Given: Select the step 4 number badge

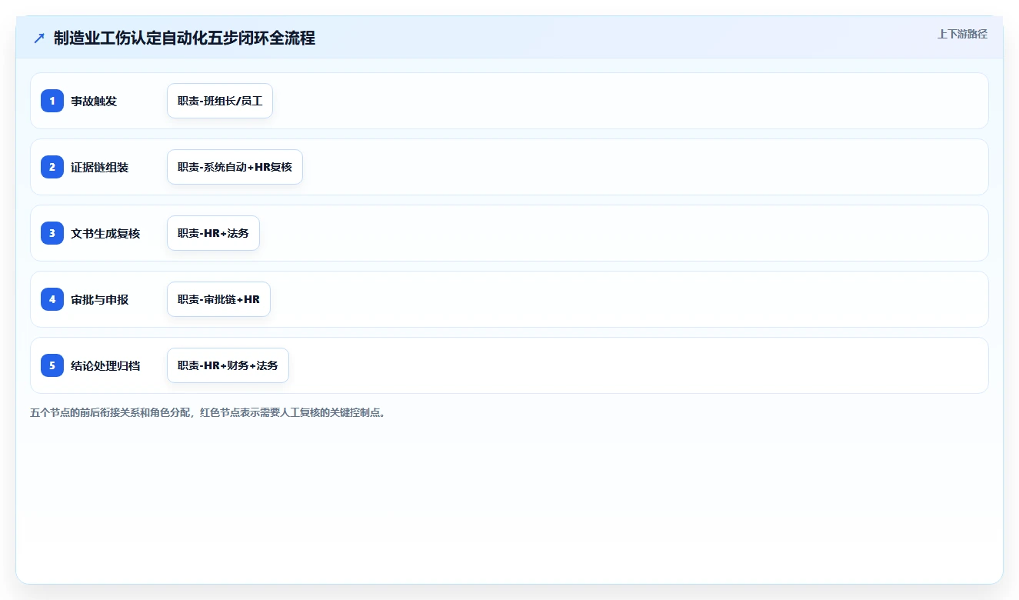Looking at the screenshot, I should [x=52, y=299].
